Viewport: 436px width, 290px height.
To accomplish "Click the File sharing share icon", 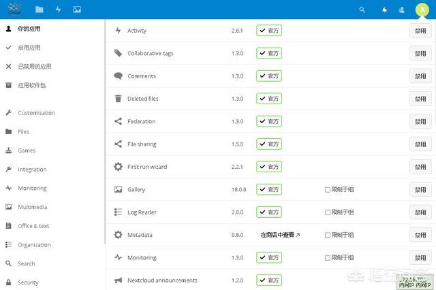I will (118, 144).
